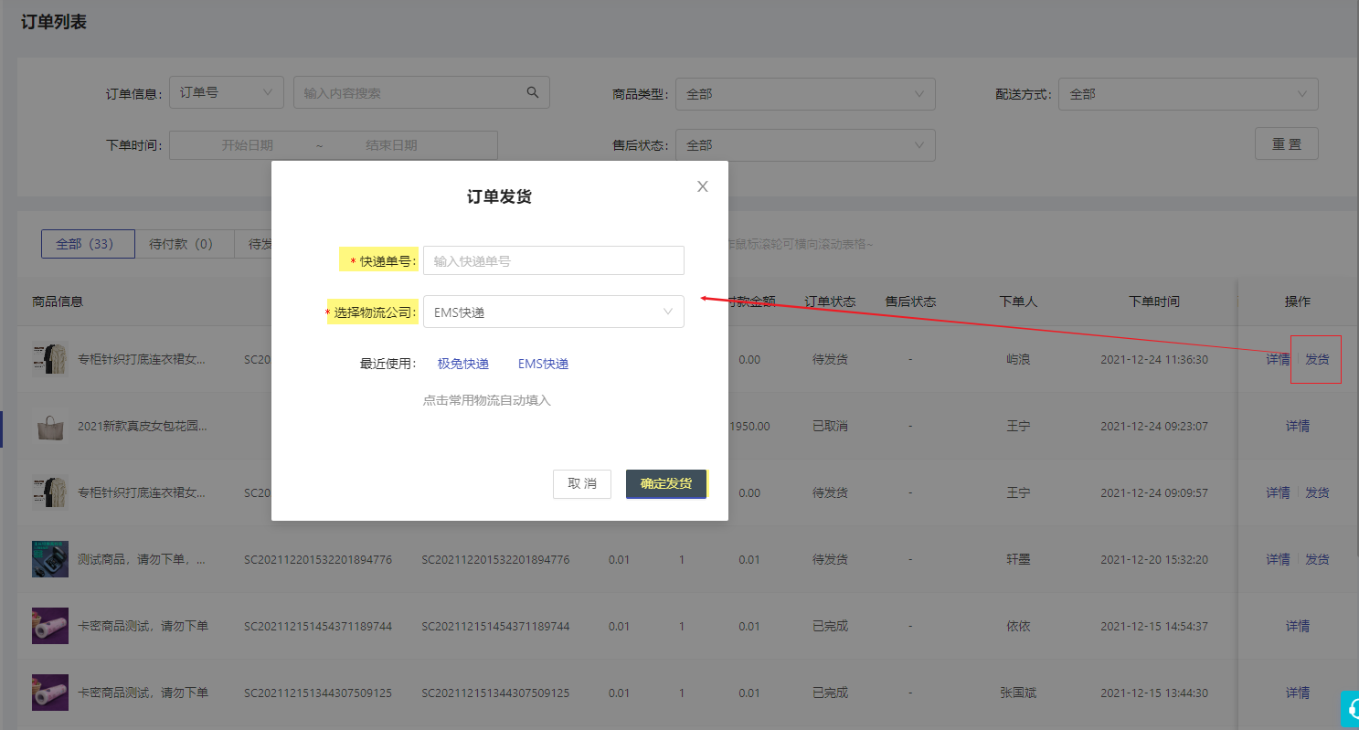The height and width of the screenshot is (730, 1359).
Task: Click the 输入快递单号 input field
Action: 553,260
